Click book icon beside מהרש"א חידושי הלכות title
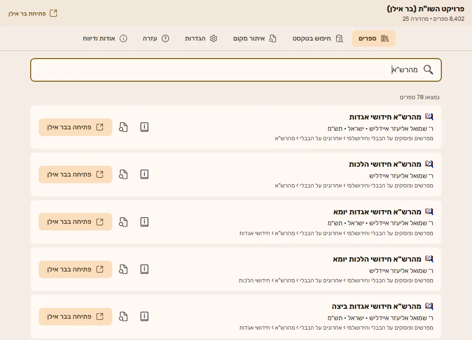 coord(429,164)
